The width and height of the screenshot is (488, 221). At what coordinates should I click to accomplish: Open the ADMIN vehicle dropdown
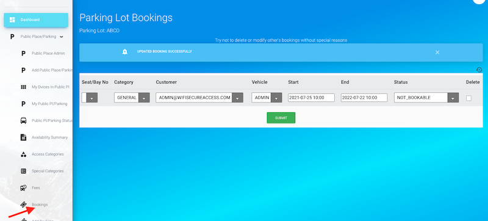(x=267, y=98)
